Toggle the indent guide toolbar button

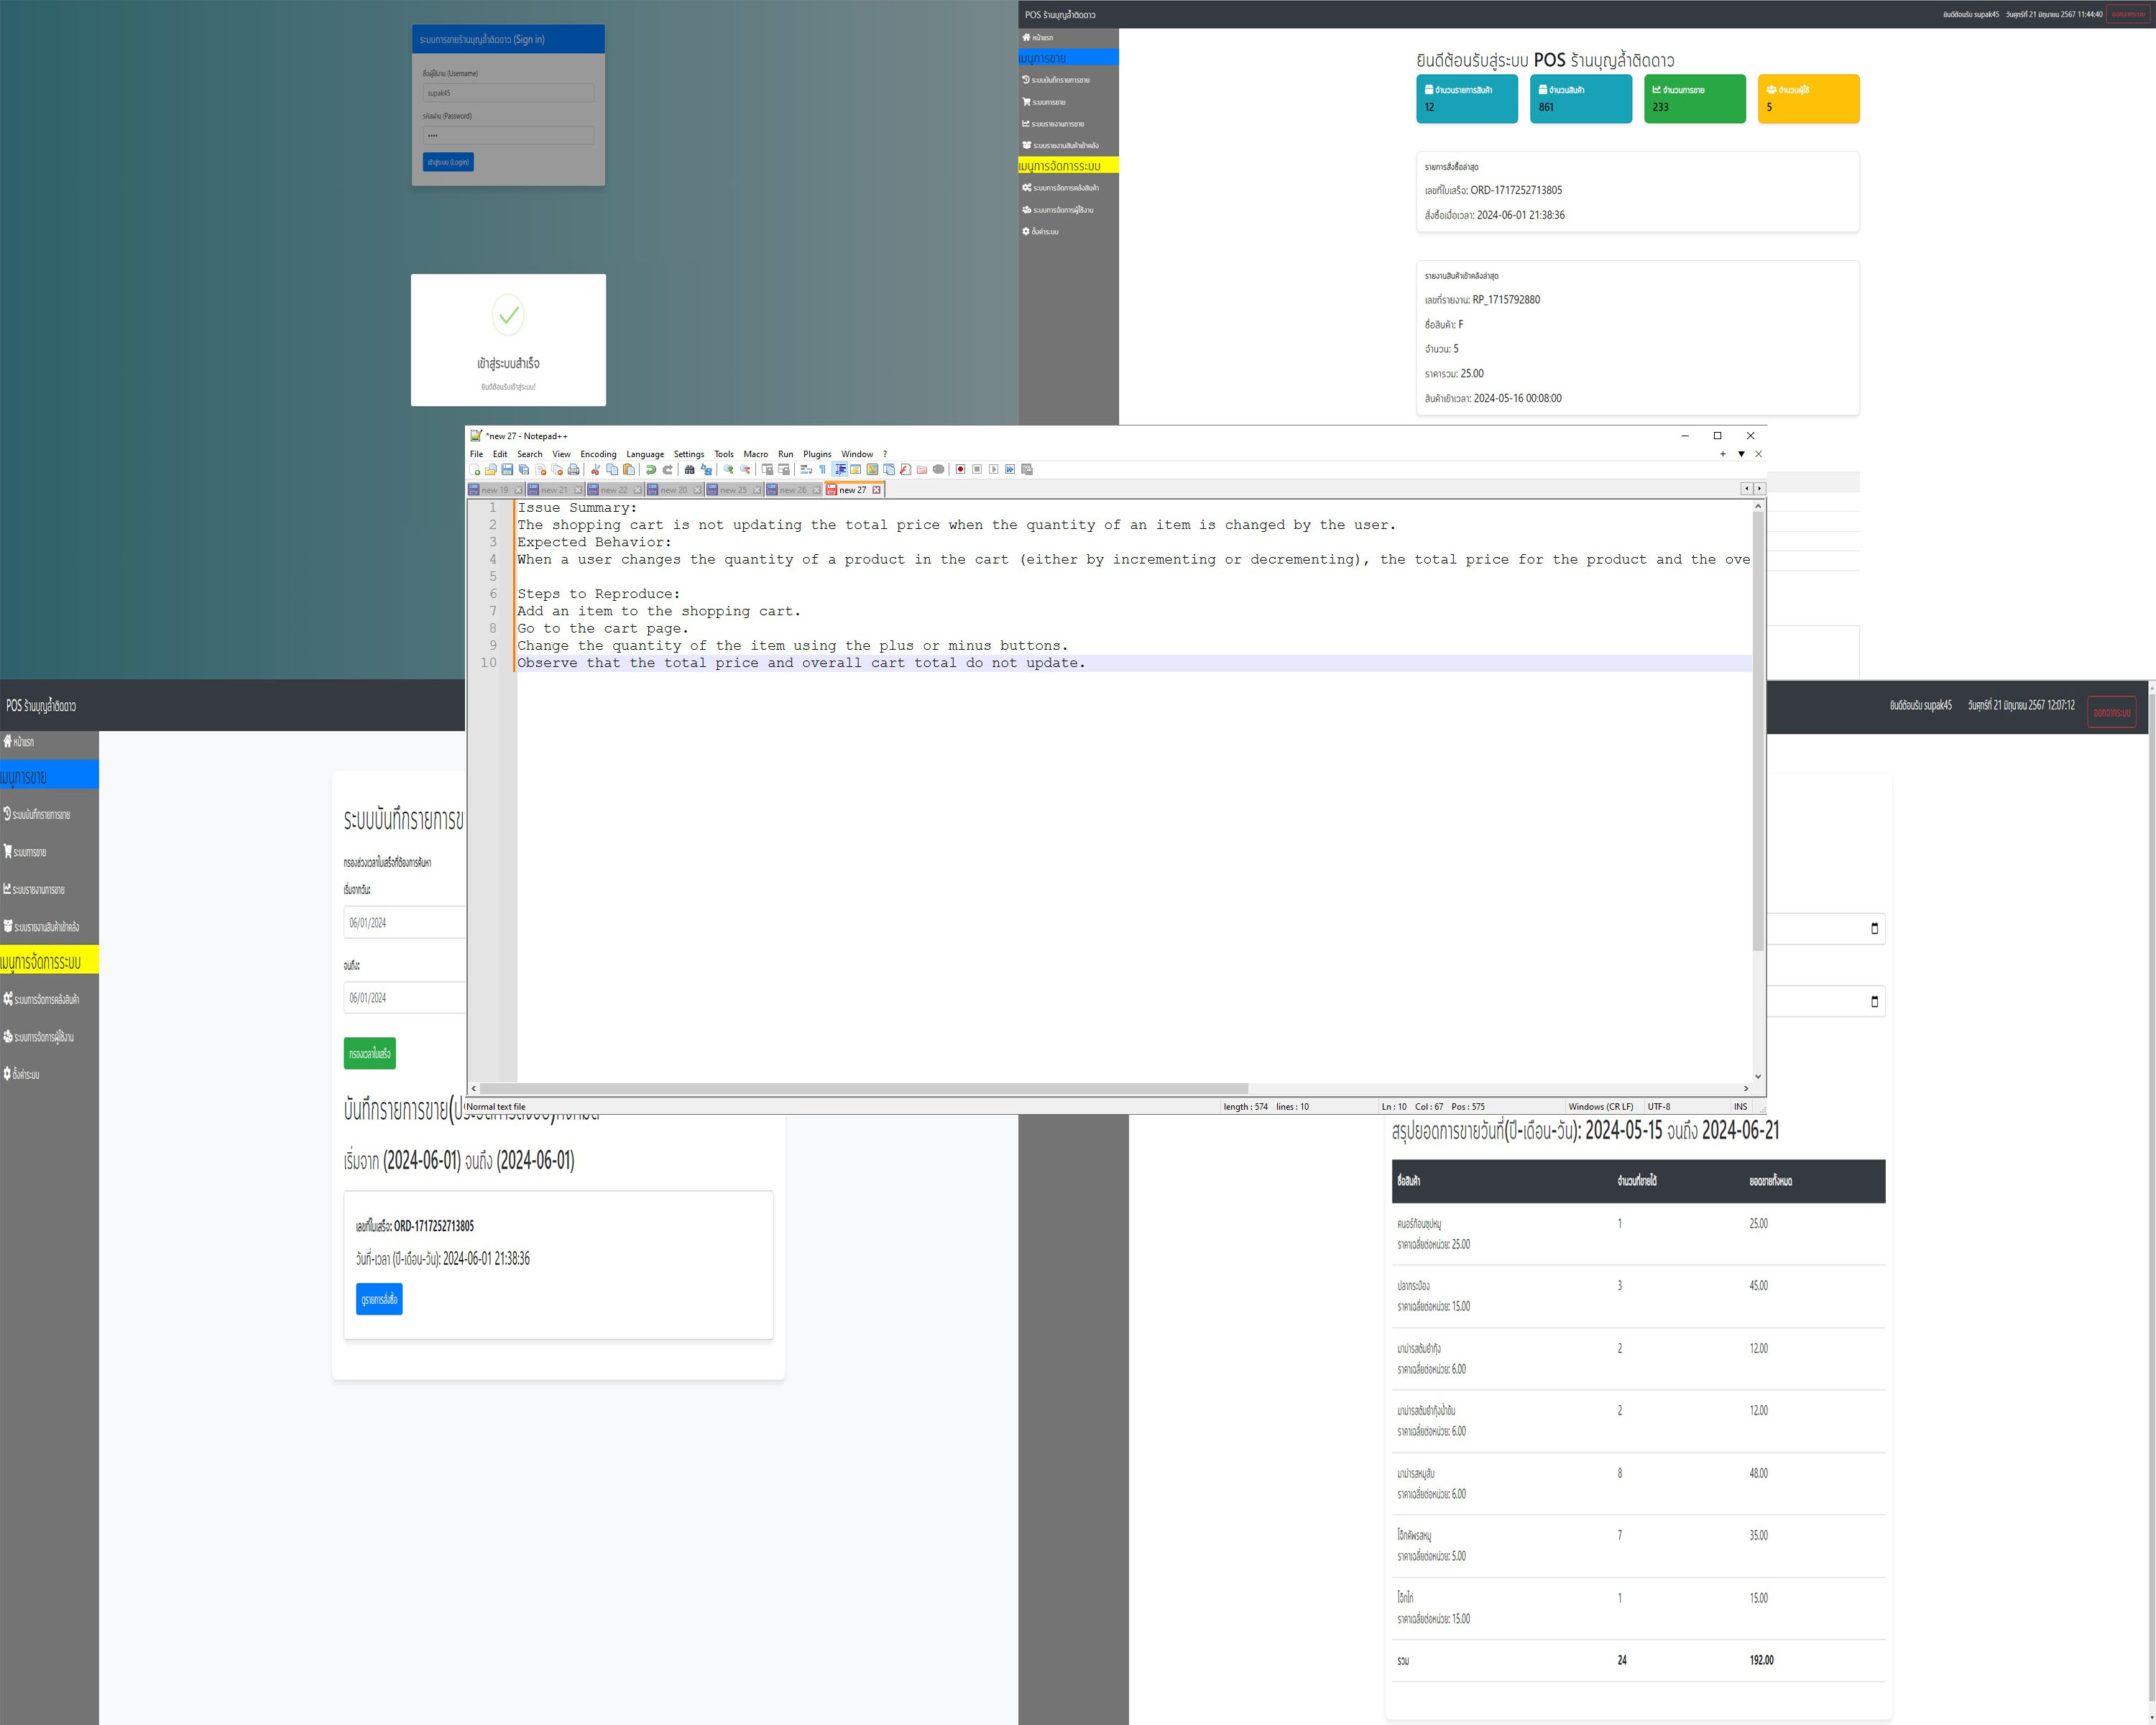pos(840,469)
